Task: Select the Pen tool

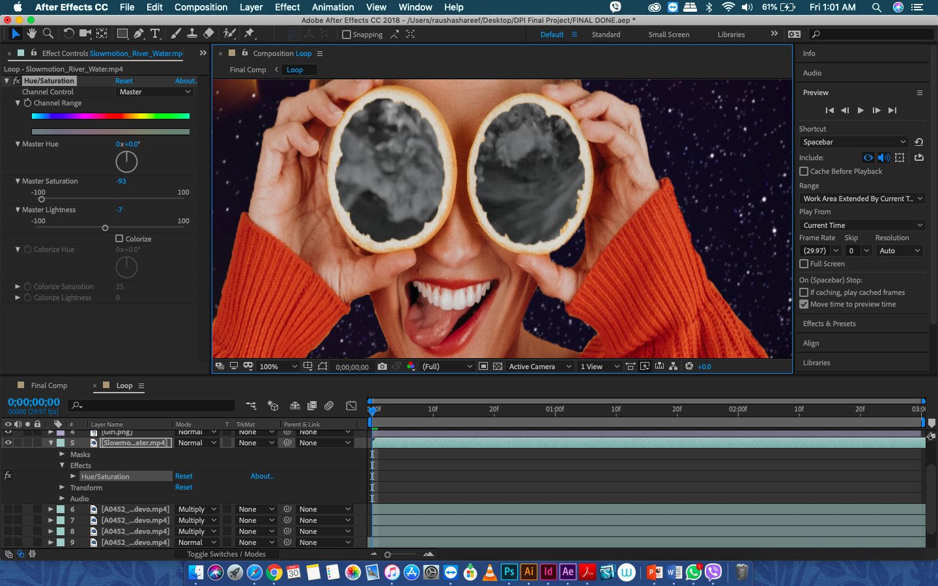Action: 139,33
